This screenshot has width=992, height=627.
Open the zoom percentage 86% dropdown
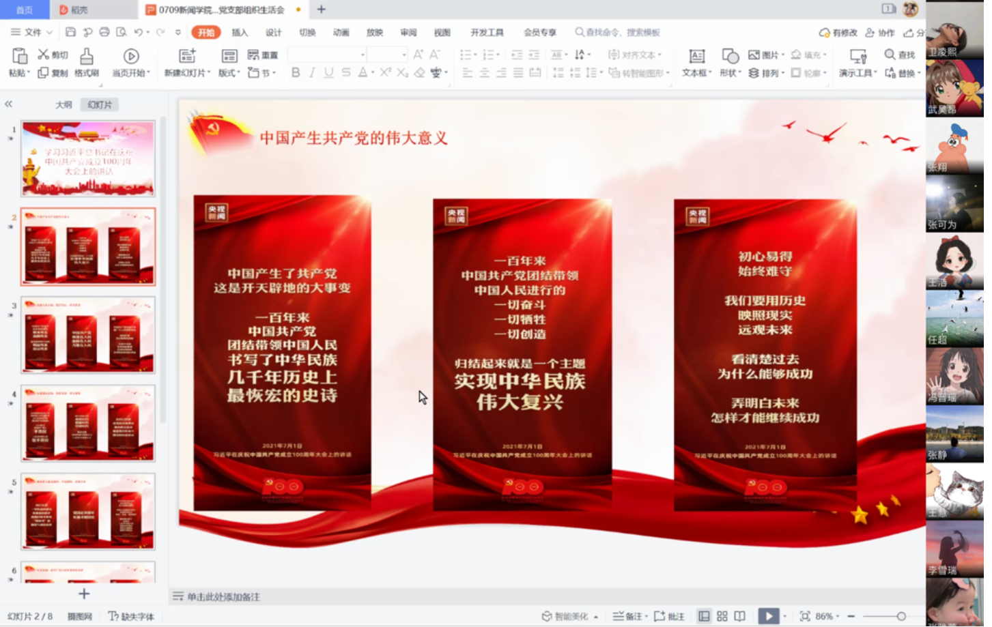828,616
